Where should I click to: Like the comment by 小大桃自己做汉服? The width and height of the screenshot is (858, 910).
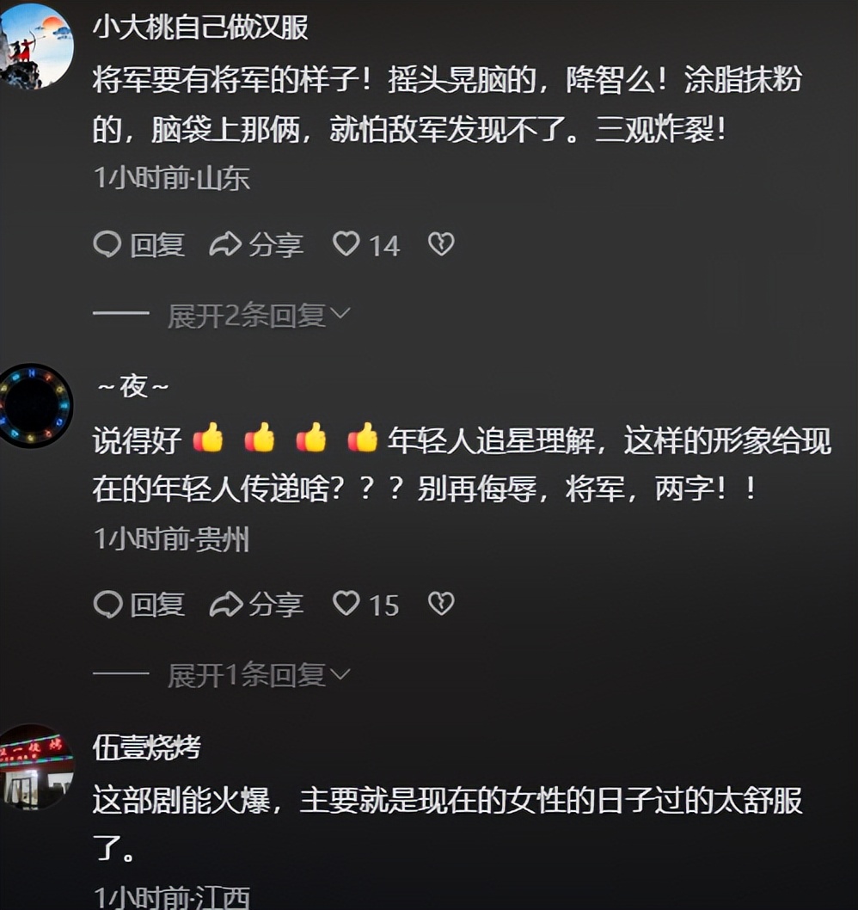[x=346, y=243]
